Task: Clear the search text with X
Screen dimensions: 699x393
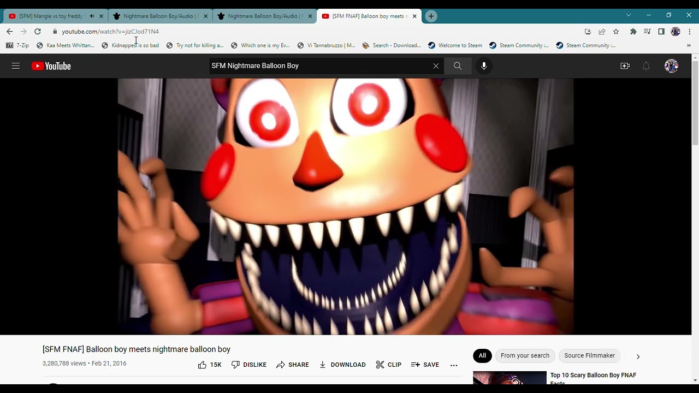Action: [x=436, y=66]
